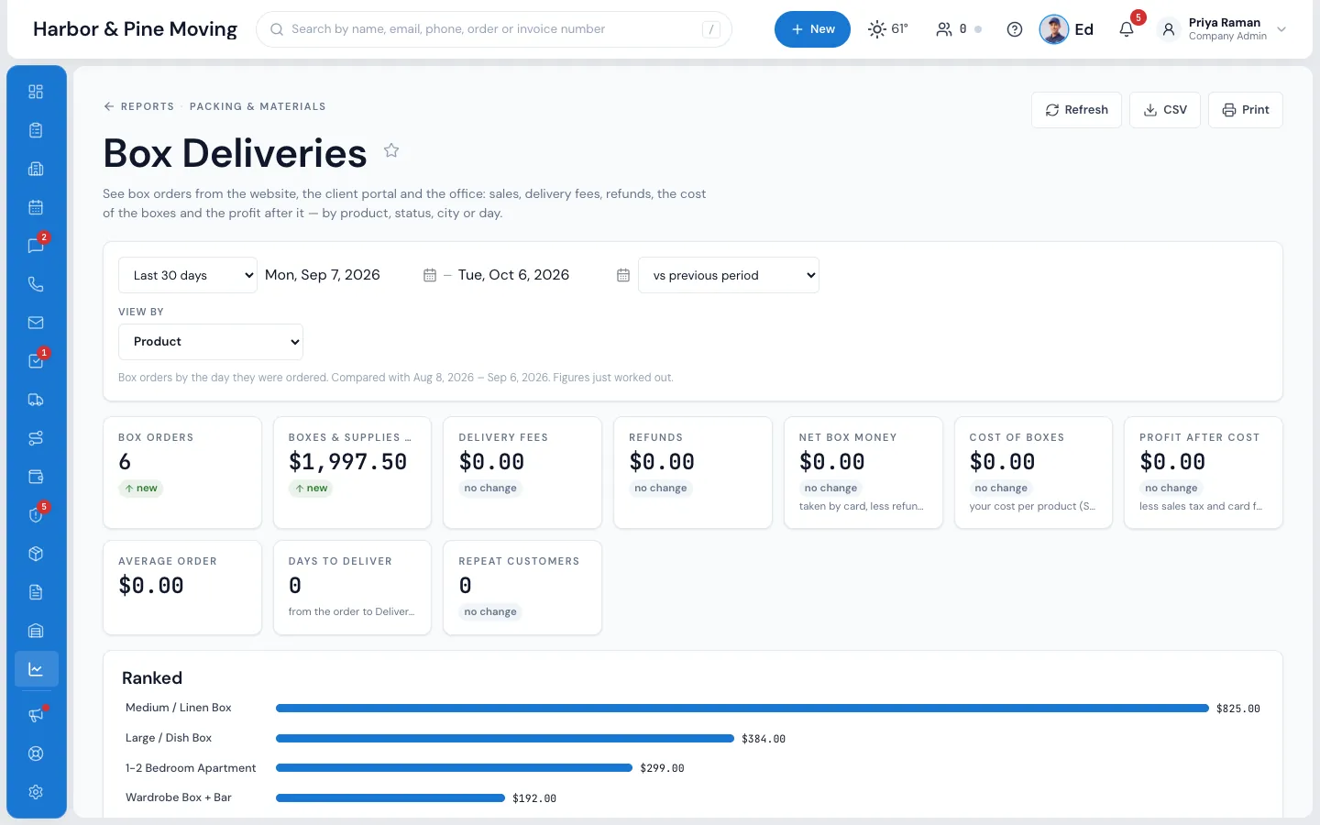Image resolution: width=1320 pixels, height=825 pixels.
Task: Open the dashboard grid icon in sidebar
Action: point(36,92)
